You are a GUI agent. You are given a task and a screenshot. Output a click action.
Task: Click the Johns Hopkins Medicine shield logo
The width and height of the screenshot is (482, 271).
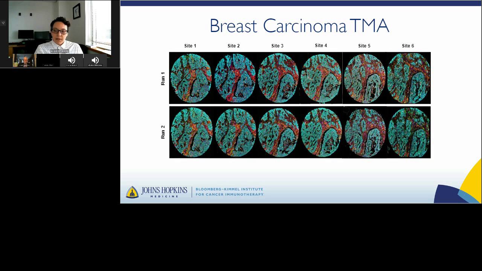[132, 192]
